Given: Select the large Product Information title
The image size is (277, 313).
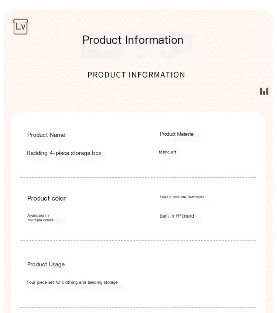Looking at the screenshot, I should (133, 40).
